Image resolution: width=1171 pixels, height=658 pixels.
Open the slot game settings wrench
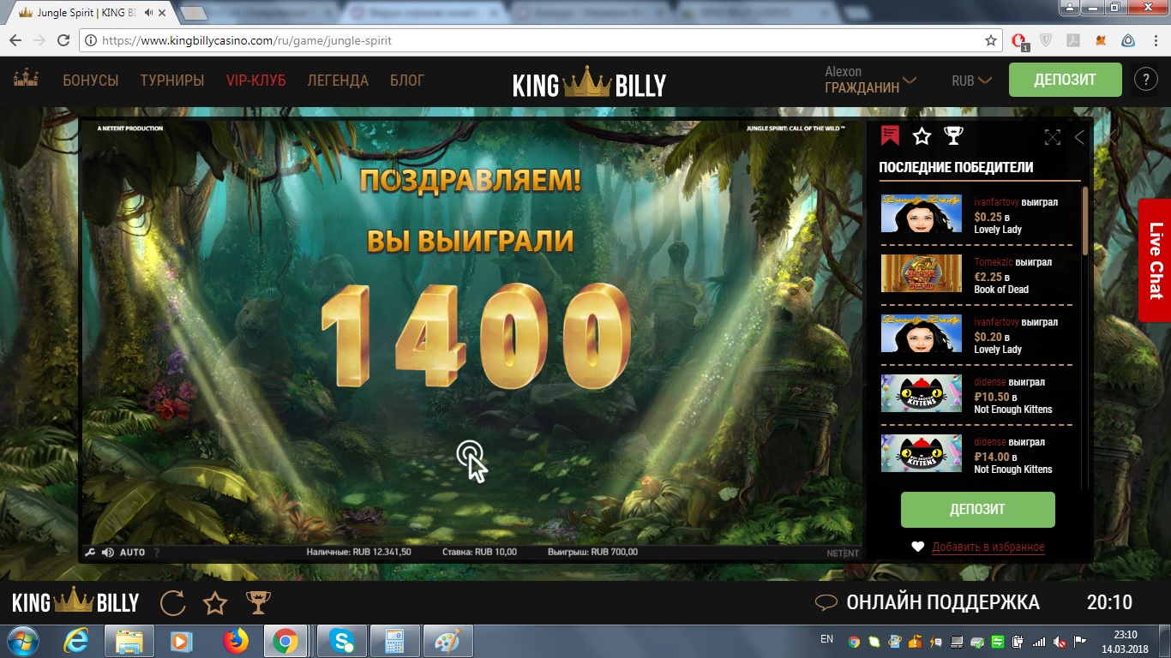point(90,553)
